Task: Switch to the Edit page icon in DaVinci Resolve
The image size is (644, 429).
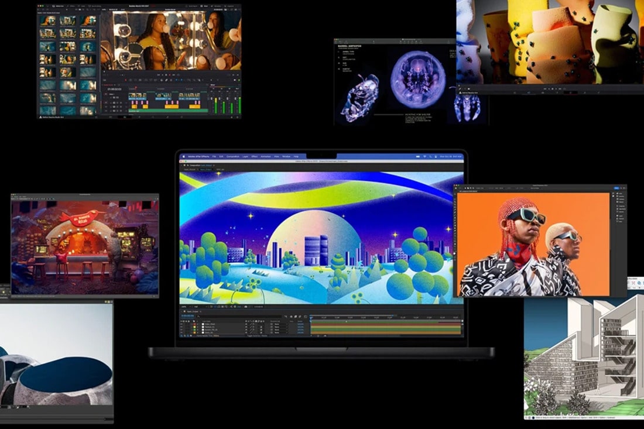Action: coord(125,116)
